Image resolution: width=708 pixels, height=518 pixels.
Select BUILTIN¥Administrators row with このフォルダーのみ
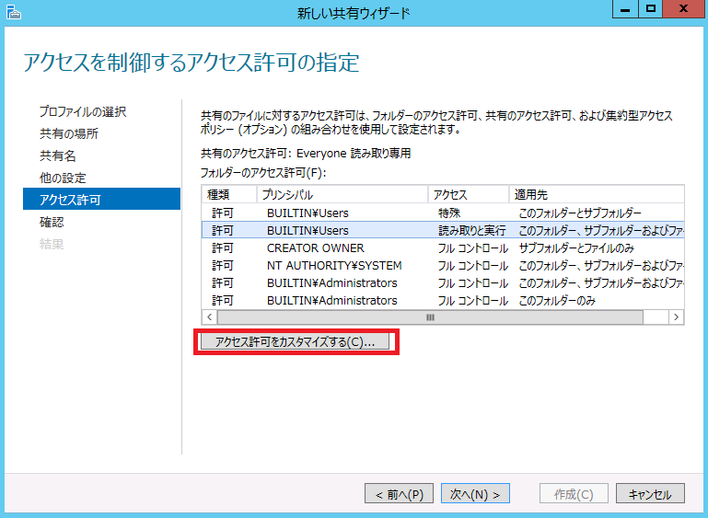[x=443, y=301]
